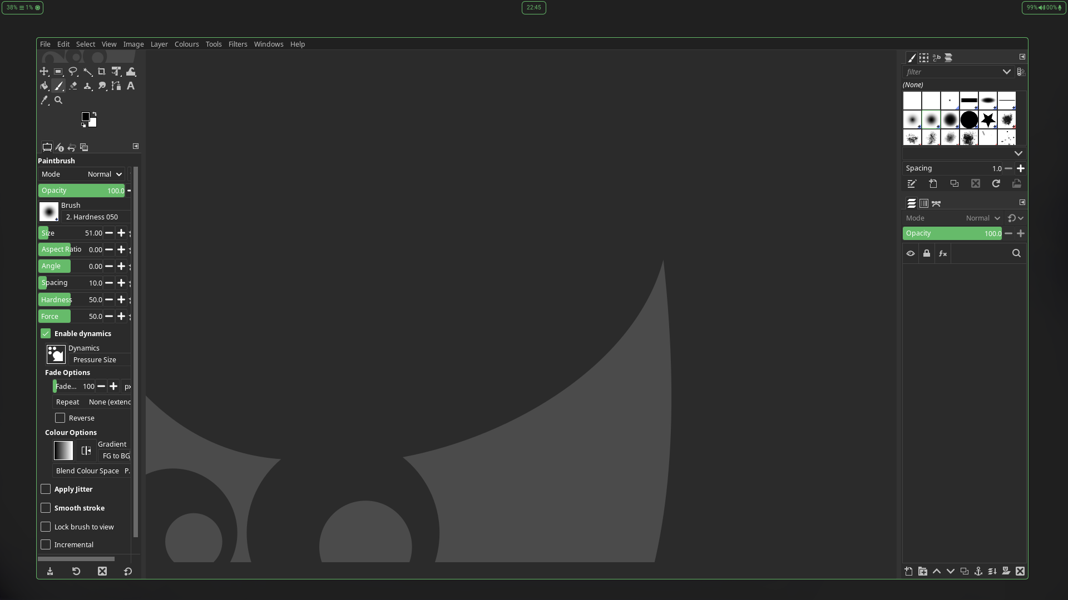Click the Pressure Size dynamics button
The height and width of the screenshot is (600, 1068).
click(x=95, y=359)
